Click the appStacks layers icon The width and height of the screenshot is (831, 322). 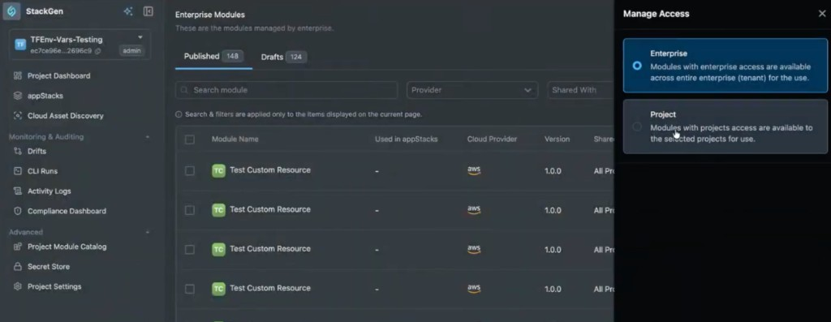tap(18, 96)
